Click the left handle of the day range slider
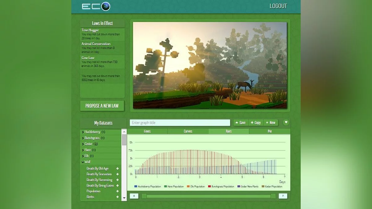 pyautogui.click(x=144, y=196)
